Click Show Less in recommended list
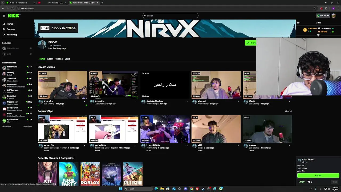Viewport: 341px width, 192px height. coord(27,126)
